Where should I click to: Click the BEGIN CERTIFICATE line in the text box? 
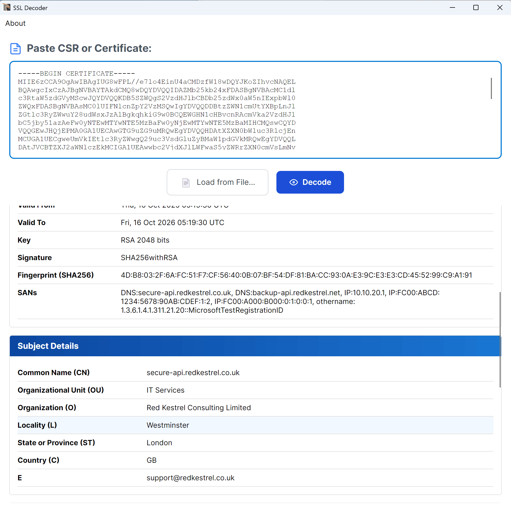coord(76,73)
